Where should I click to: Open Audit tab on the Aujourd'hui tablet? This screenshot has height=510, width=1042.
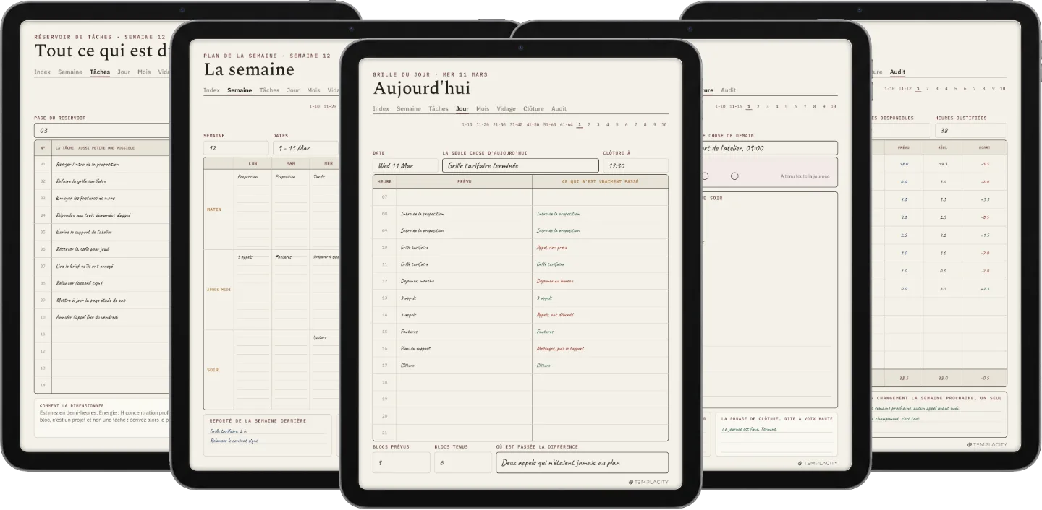coord(559,108)
